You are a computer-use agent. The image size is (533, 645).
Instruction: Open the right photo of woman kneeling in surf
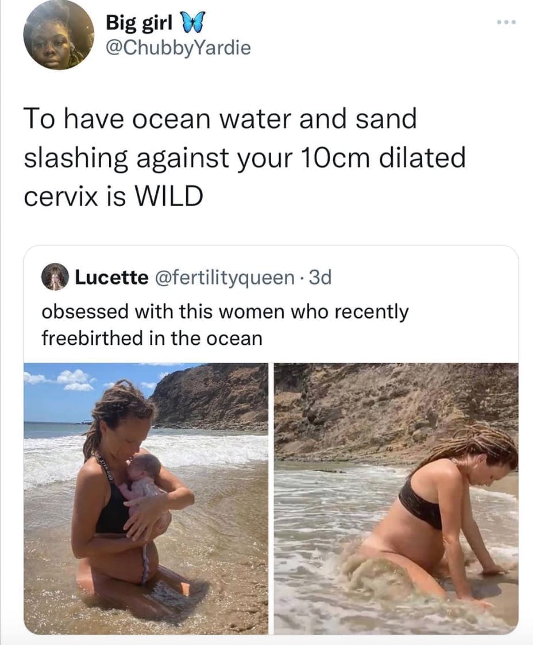396,498
